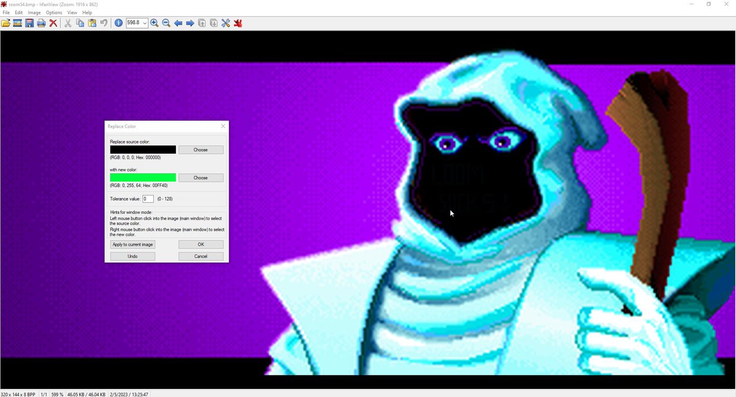This screenshot has height=397, width=736.
Task: Click the "(0 - 128)" tolerance range text
Action: [165, 199]
